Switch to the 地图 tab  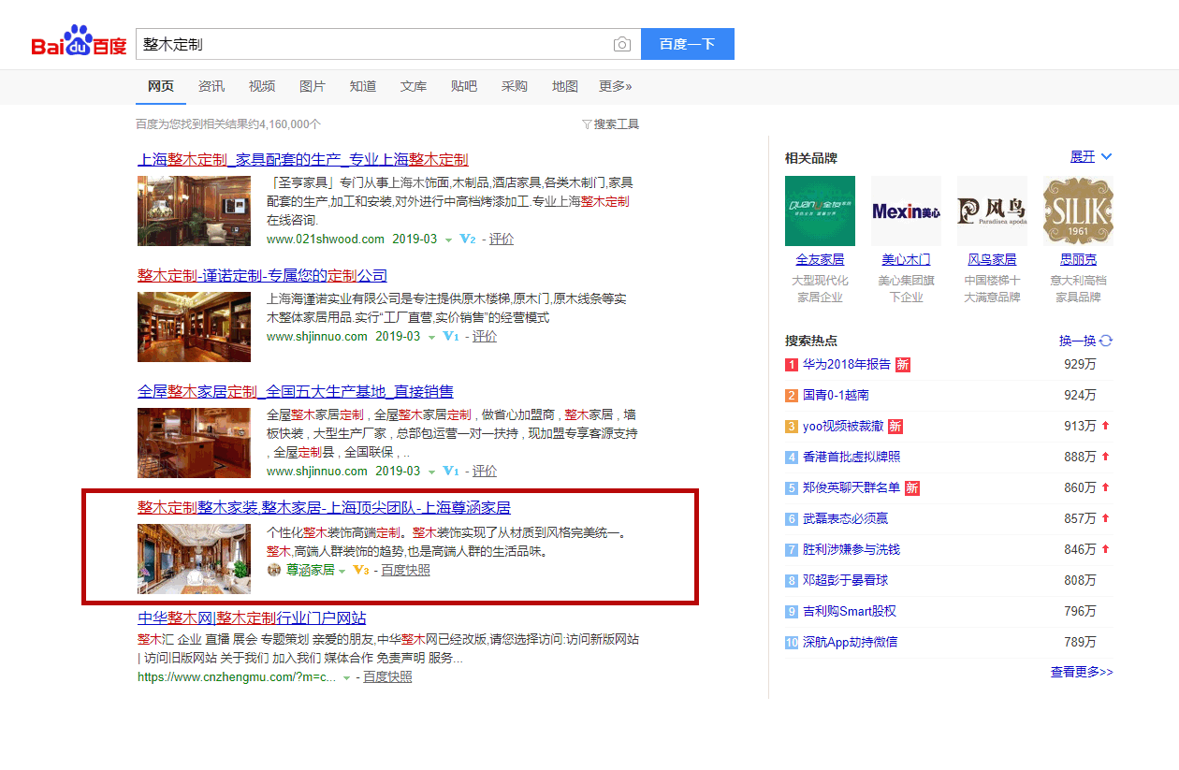(x=565, y=86)
